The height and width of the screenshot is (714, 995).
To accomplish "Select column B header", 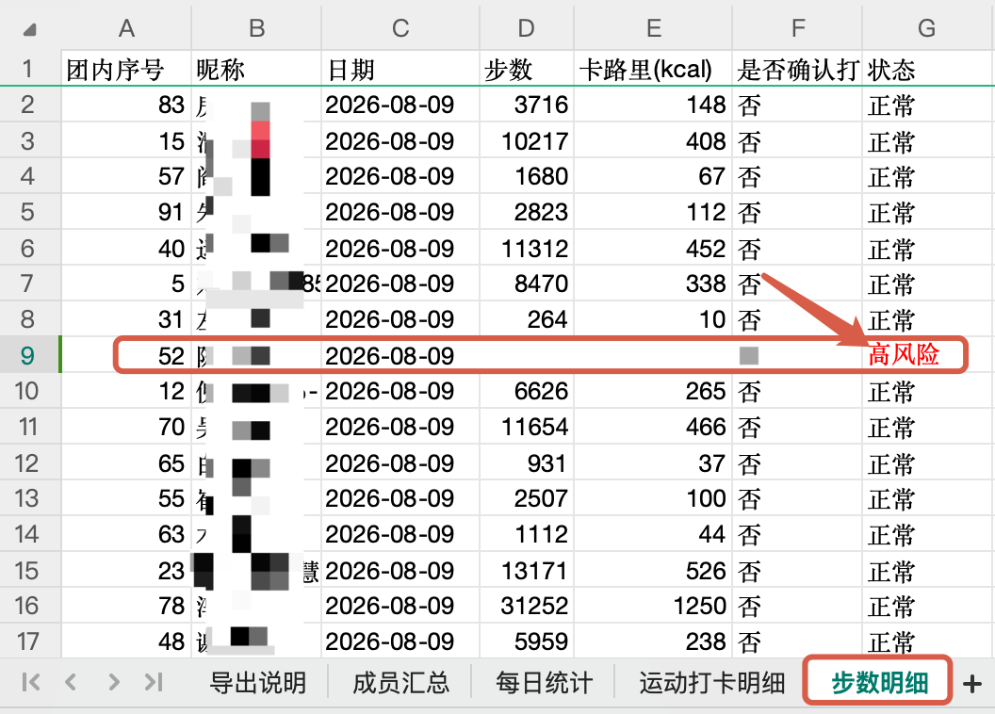I will [x=256, y=28].
